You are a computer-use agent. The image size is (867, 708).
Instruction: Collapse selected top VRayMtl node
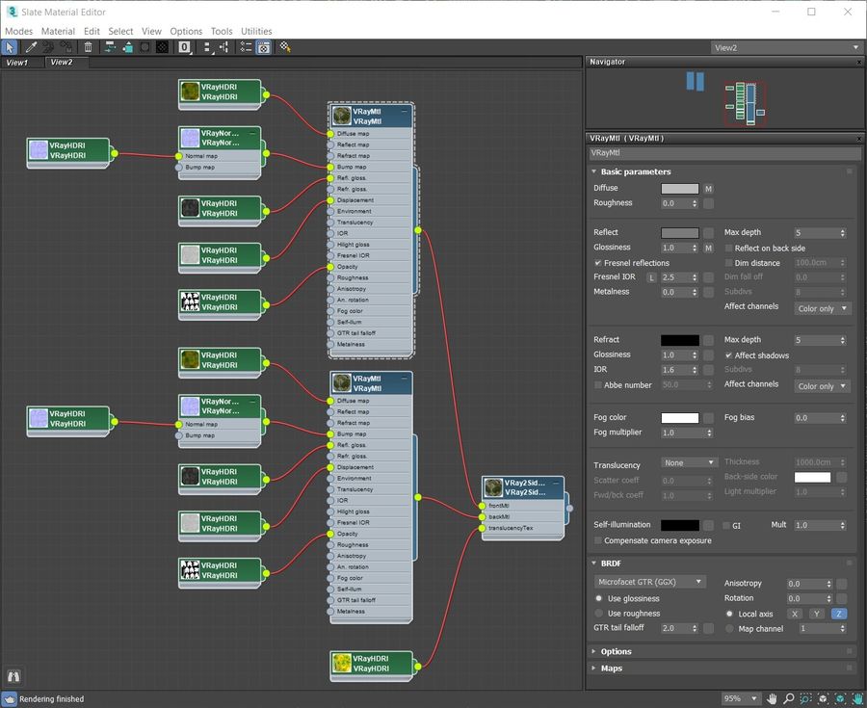[x=405, y=111]
